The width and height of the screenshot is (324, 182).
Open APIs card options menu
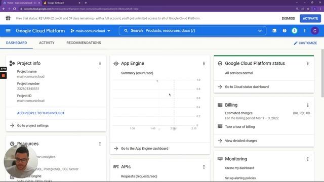[204, 167]
